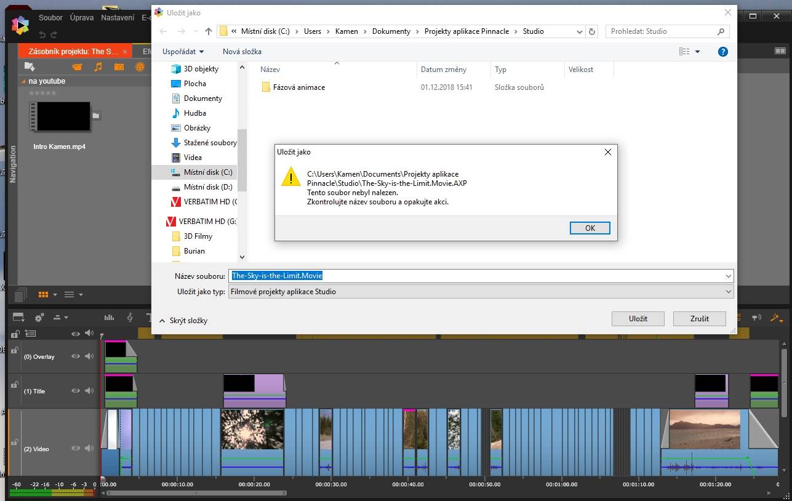This screenshot has width=792, height=501.
Task: Collapse the na youtube bin section
Action: point(24,81)
